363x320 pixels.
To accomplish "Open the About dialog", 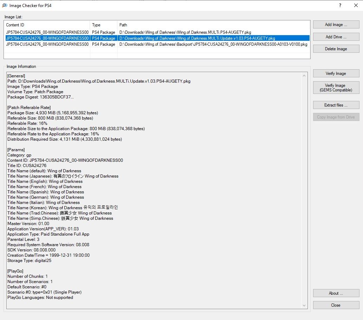I will click(x=336, y=293).
